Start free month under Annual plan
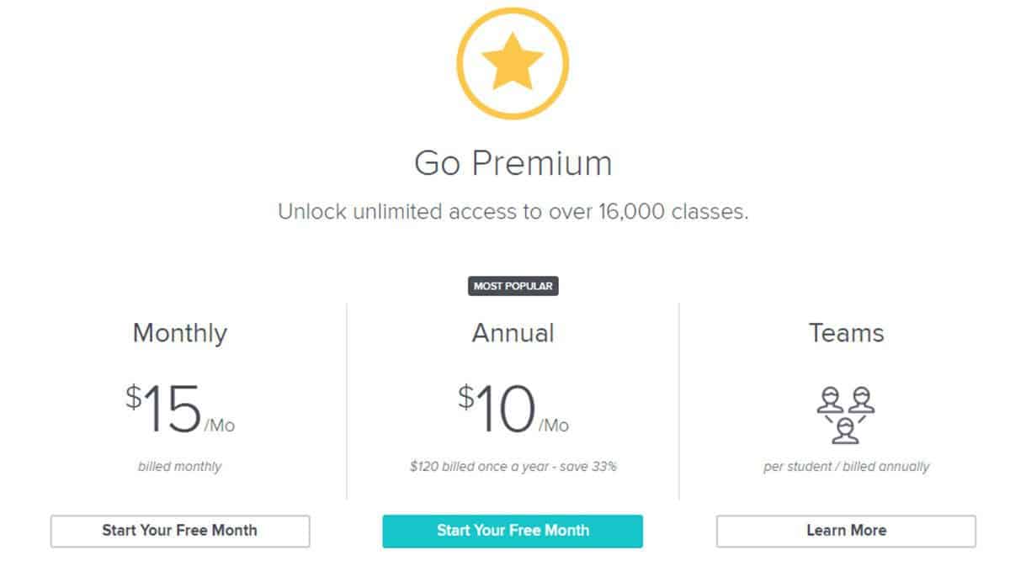This screenshot has width=1010, height=571. (513, 531)
